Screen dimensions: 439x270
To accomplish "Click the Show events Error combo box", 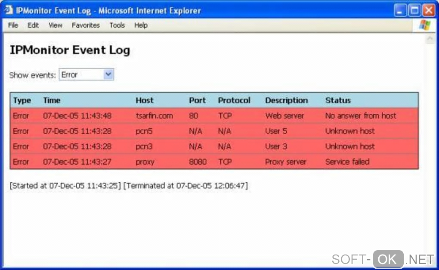I will click(x=82, y=75).
